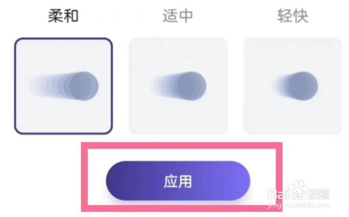The width and height of the screenshot is (349, 217).
Task: Select the 轻快 animation preview card
Action: pyautogui.click(x=292, y=86)
